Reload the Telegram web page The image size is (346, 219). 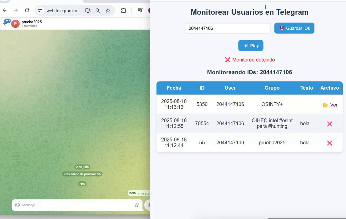coord(27,10)
